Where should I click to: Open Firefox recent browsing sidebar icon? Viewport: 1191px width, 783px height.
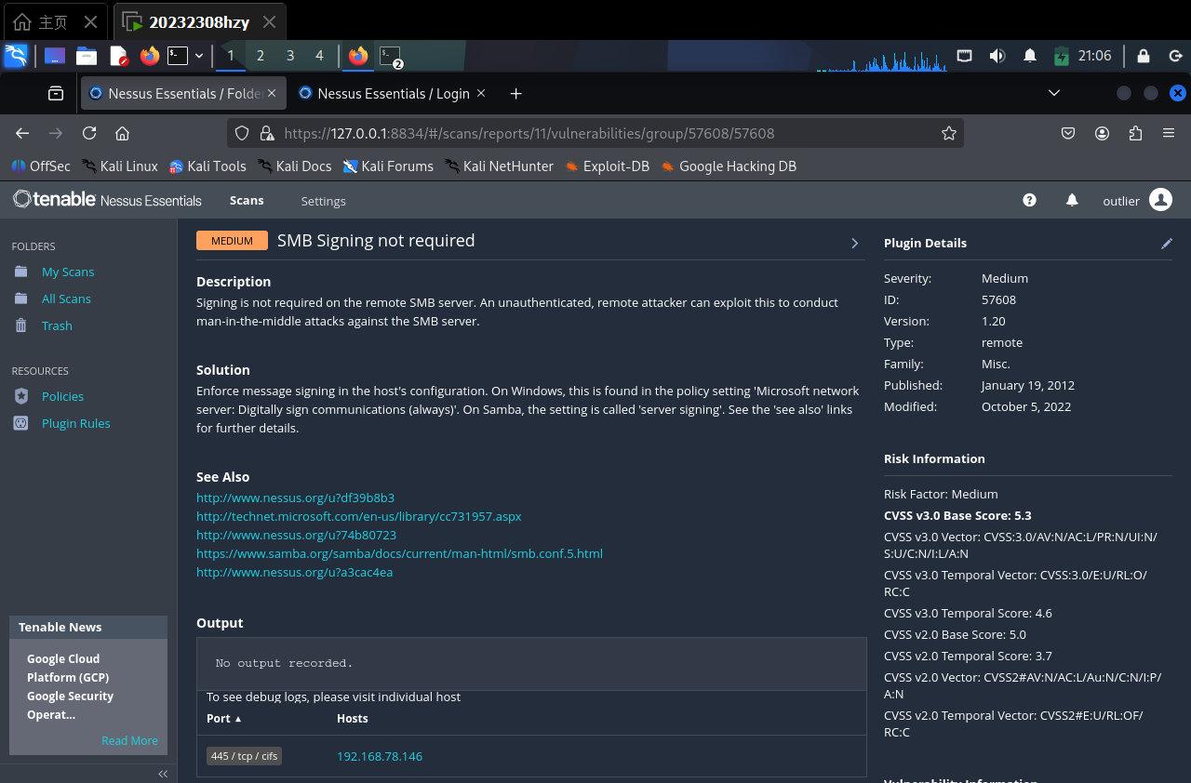pyautogui.click(x=56, y=93)
